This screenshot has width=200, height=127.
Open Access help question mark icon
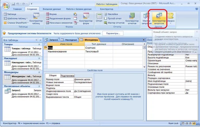pyautogui.click(x=197, y=9)
